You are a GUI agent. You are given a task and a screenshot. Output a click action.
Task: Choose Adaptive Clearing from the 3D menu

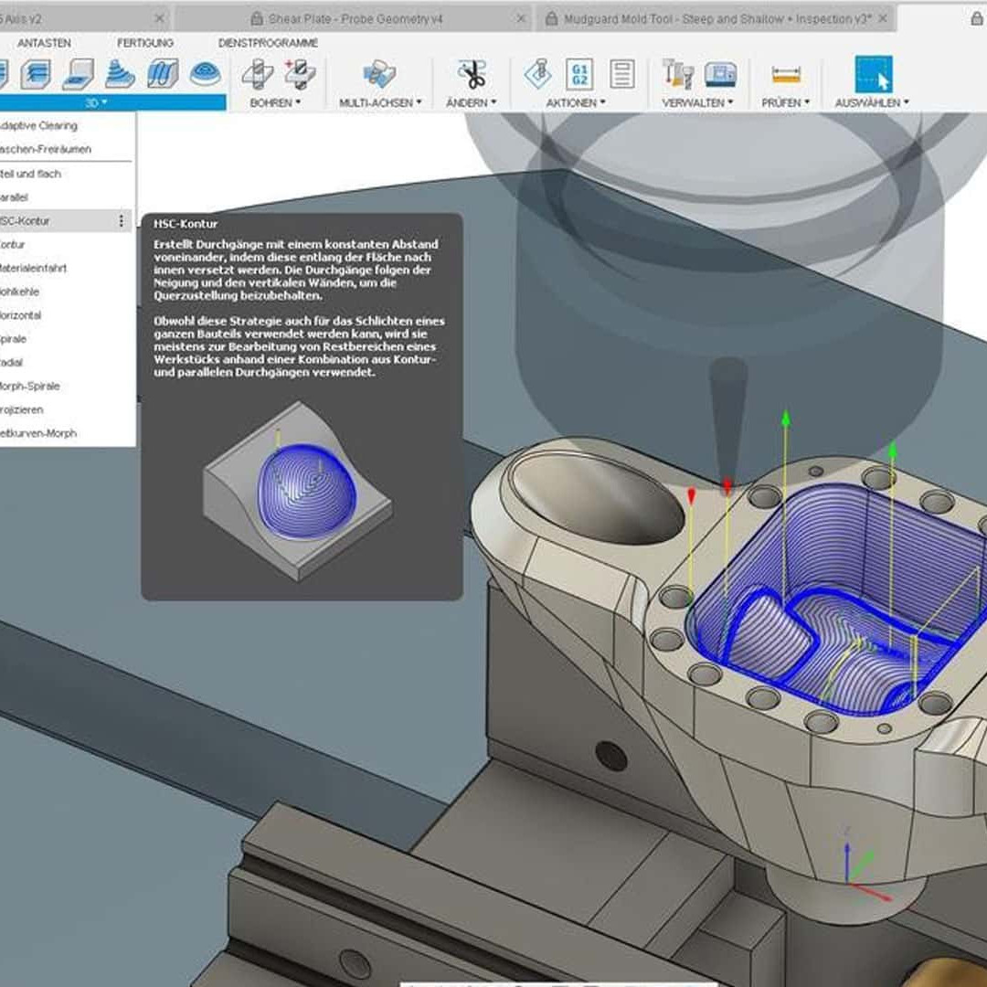pos(38,126)
